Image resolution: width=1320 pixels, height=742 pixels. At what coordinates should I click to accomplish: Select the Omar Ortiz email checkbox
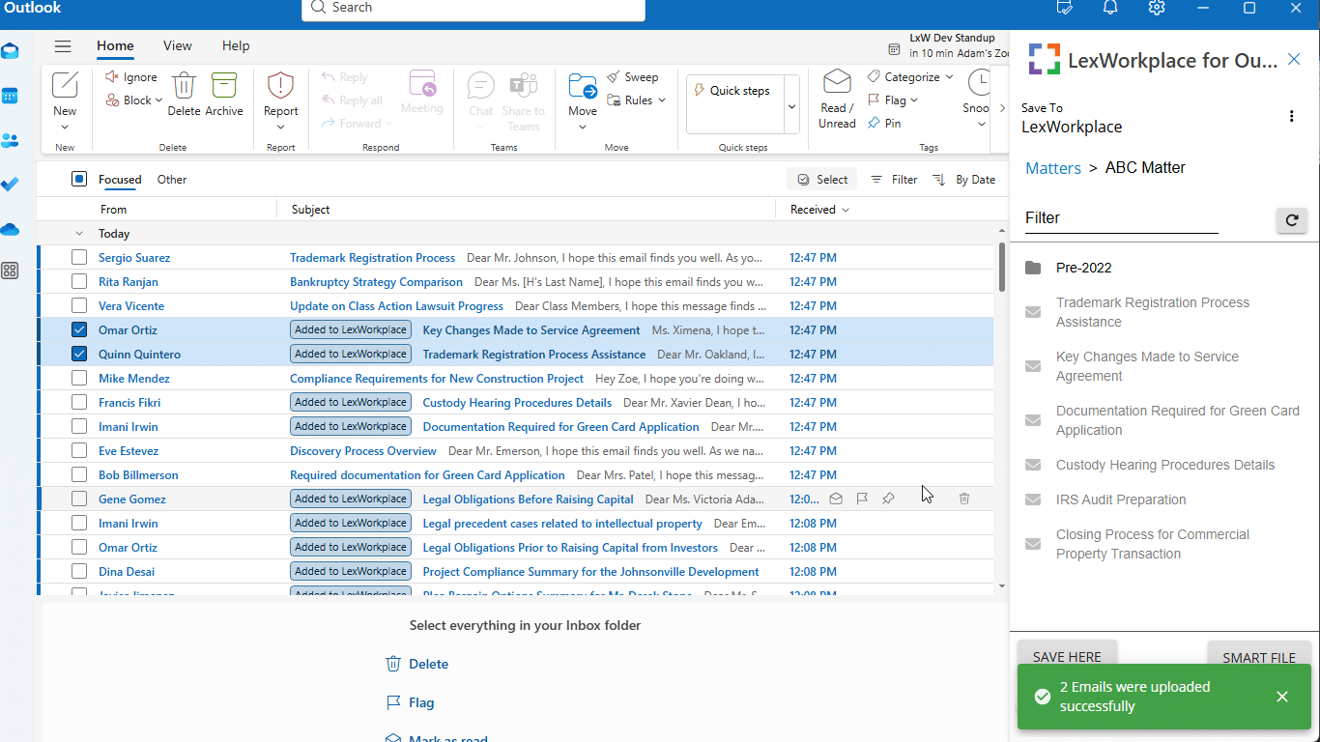pyautogui.click(x=78, y=329)
